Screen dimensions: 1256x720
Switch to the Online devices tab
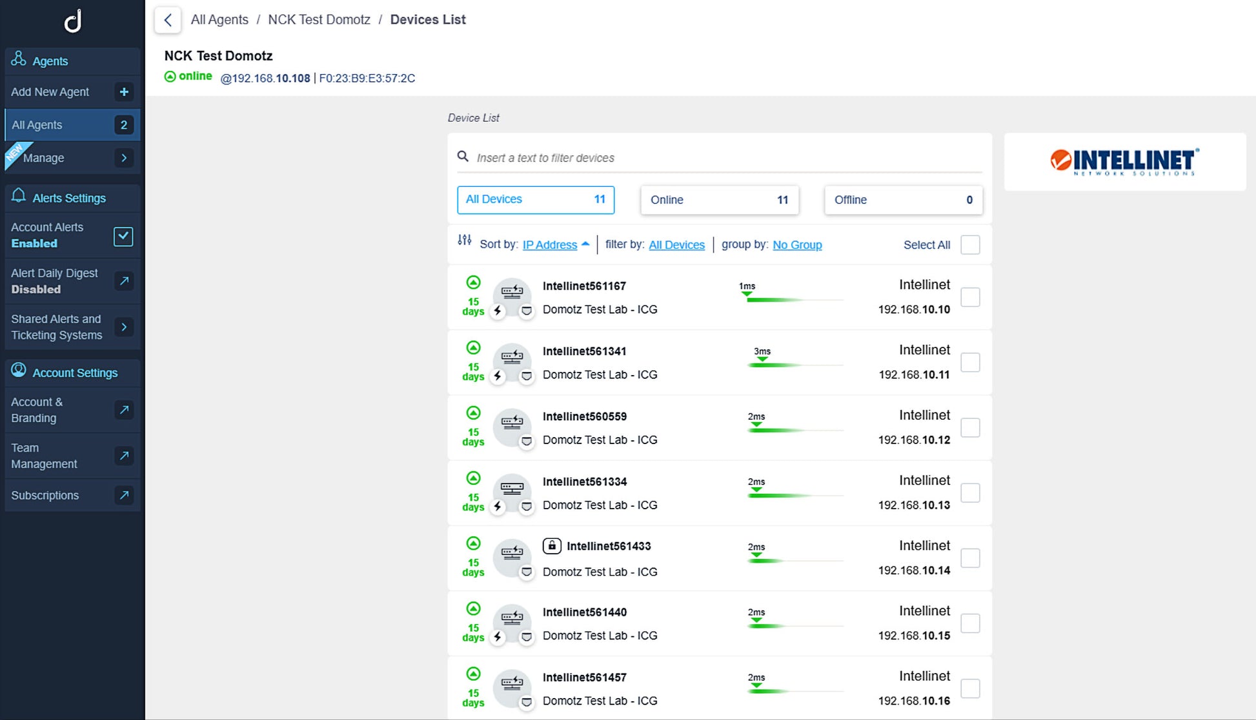(719, 200)
